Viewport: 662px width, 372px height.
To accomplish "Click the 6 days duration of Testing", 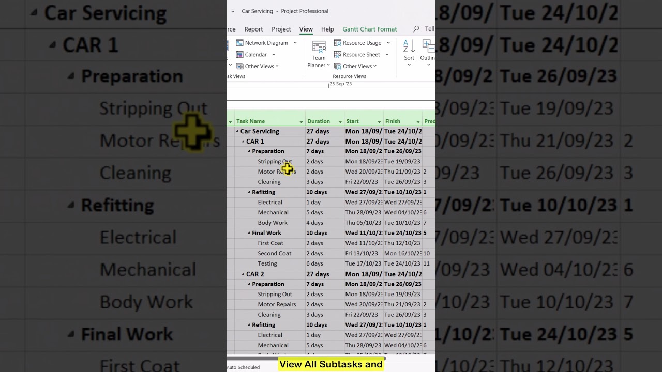I will pos(314,263).
